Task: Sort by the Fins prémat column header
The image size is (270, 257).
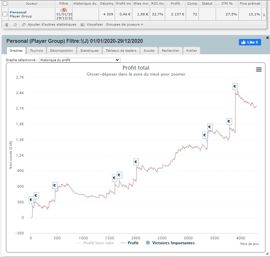Action: 250,4
